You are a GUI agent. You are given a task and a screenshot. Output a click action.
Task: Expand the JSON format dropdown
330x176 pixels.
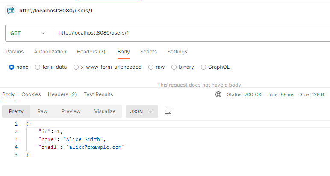point(141,111)
